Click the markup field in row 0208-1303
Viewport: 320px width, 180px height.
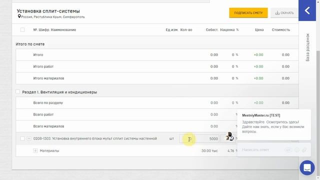click(228, 139)
